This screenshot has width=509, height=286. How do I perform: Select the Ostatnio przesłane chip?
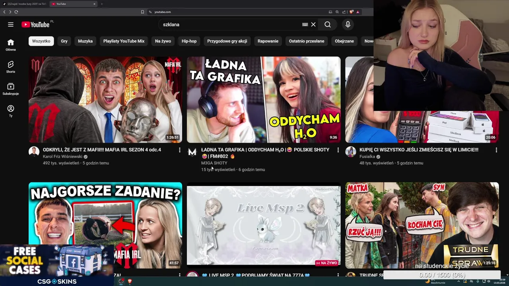coord(307,41)
